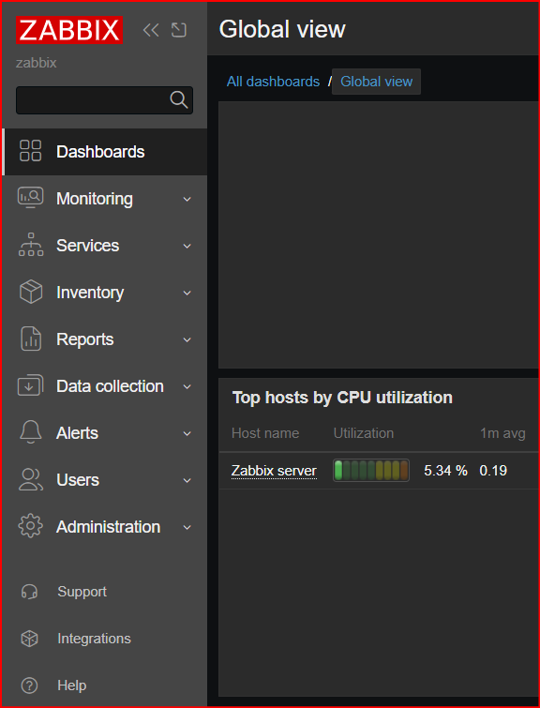Viewport: 540px width, 708px height.
Task: Collapse sidebar with double-chevron icon
Action: [151, 30]
